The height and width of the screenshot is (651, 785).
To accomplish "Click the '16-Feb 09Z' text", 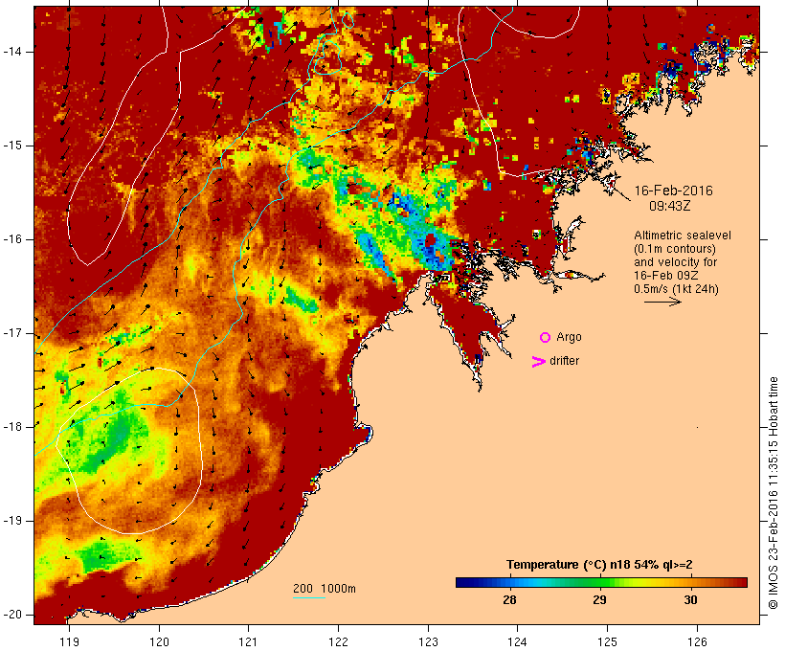I will (x=666, y=276).
